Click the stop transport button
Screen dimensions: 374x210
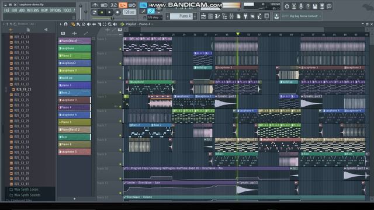109,12
